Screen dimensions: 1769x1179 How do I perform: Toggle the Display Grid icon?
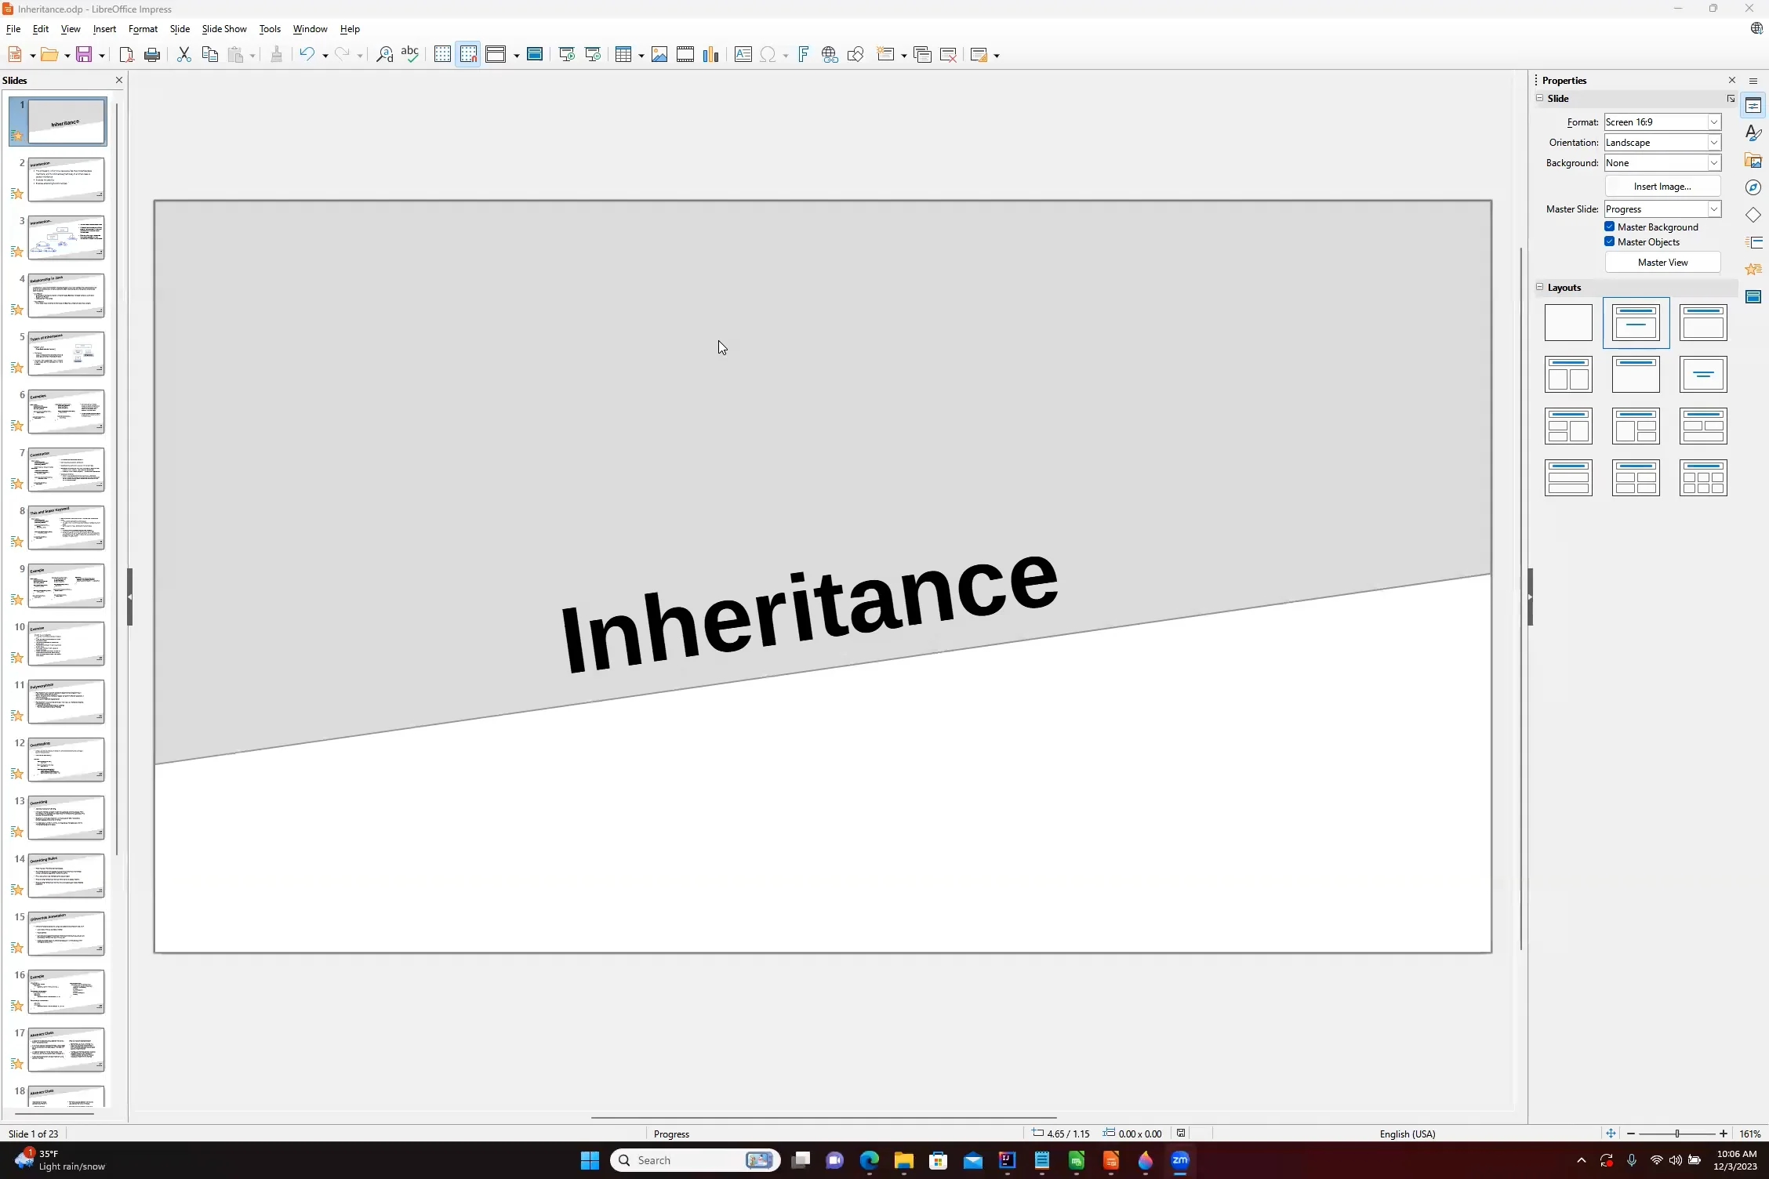tap(442, 54)
